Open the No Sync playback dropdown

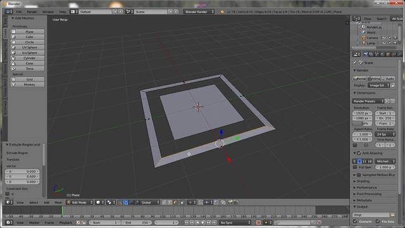coord(235,222)
